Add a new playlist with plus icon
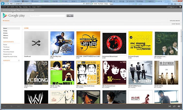183x110 pixels. [x=19, y=60]
